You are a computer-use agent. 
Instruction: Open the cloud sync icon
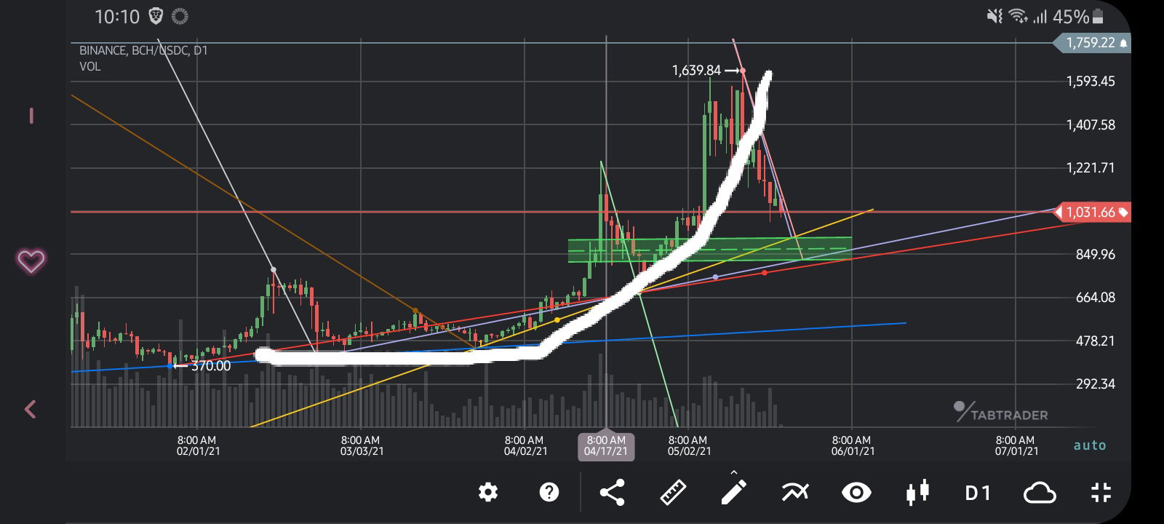[1040, 493]
